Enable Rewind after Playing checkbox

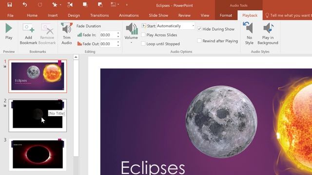click(x=199, y=41)
